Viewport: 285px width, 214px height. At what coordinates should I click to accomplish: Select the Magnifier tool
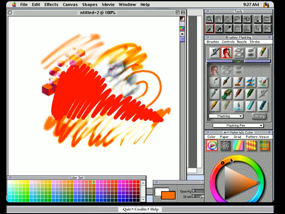pyautogui.click(x=209, y=19)
